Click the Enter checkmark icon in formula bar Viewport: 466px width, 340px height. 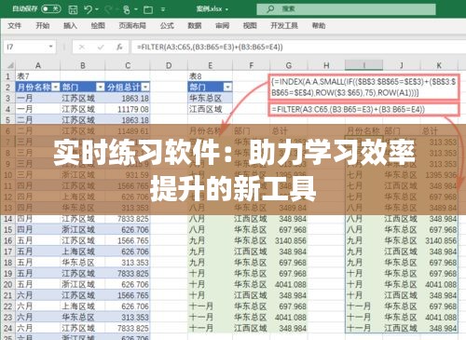tap(101, 48)
